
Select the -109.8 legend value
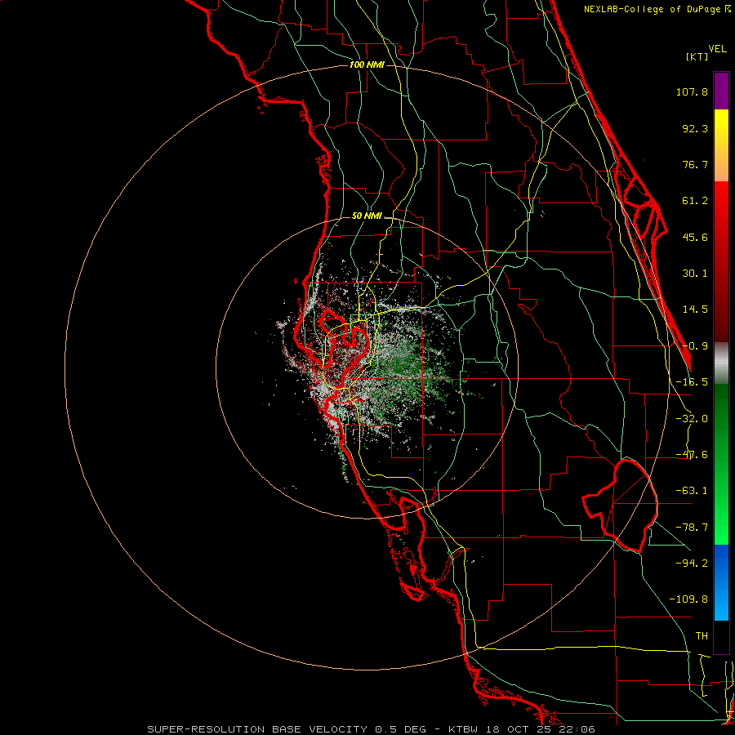coord(688,599)
